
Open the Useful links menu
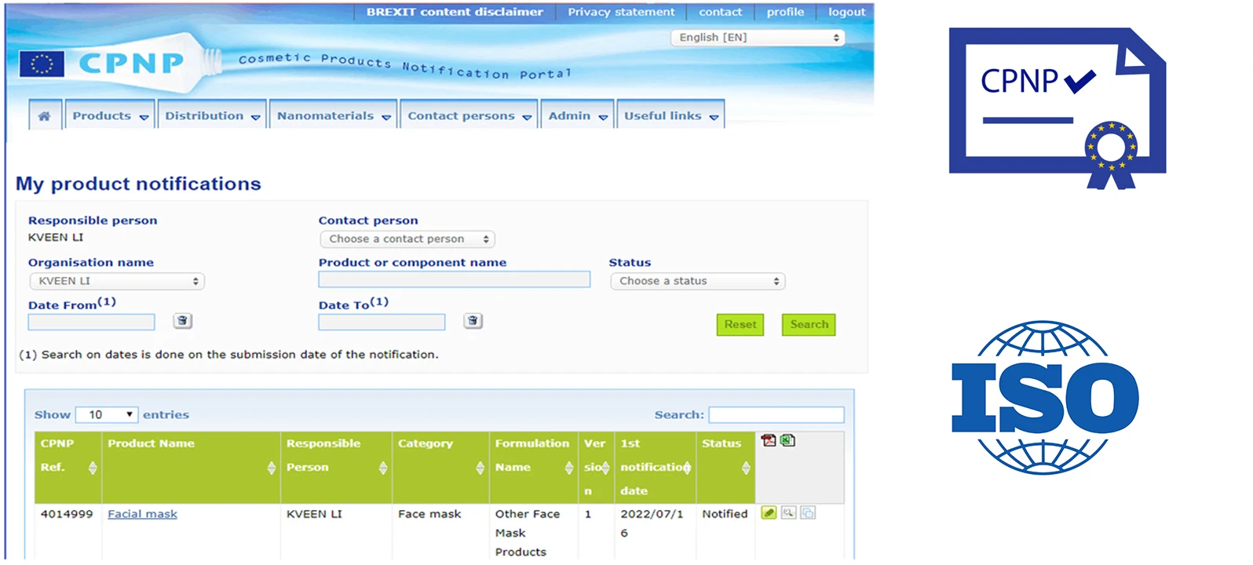tap(670, 115)
